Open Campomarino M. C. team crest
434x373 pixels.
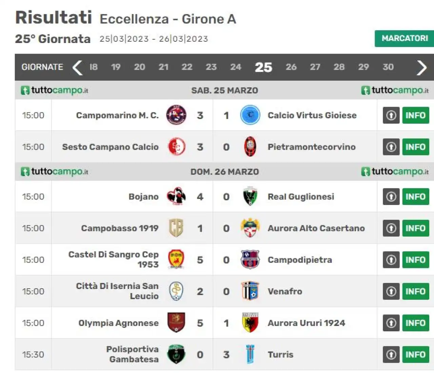pos(176,115)
